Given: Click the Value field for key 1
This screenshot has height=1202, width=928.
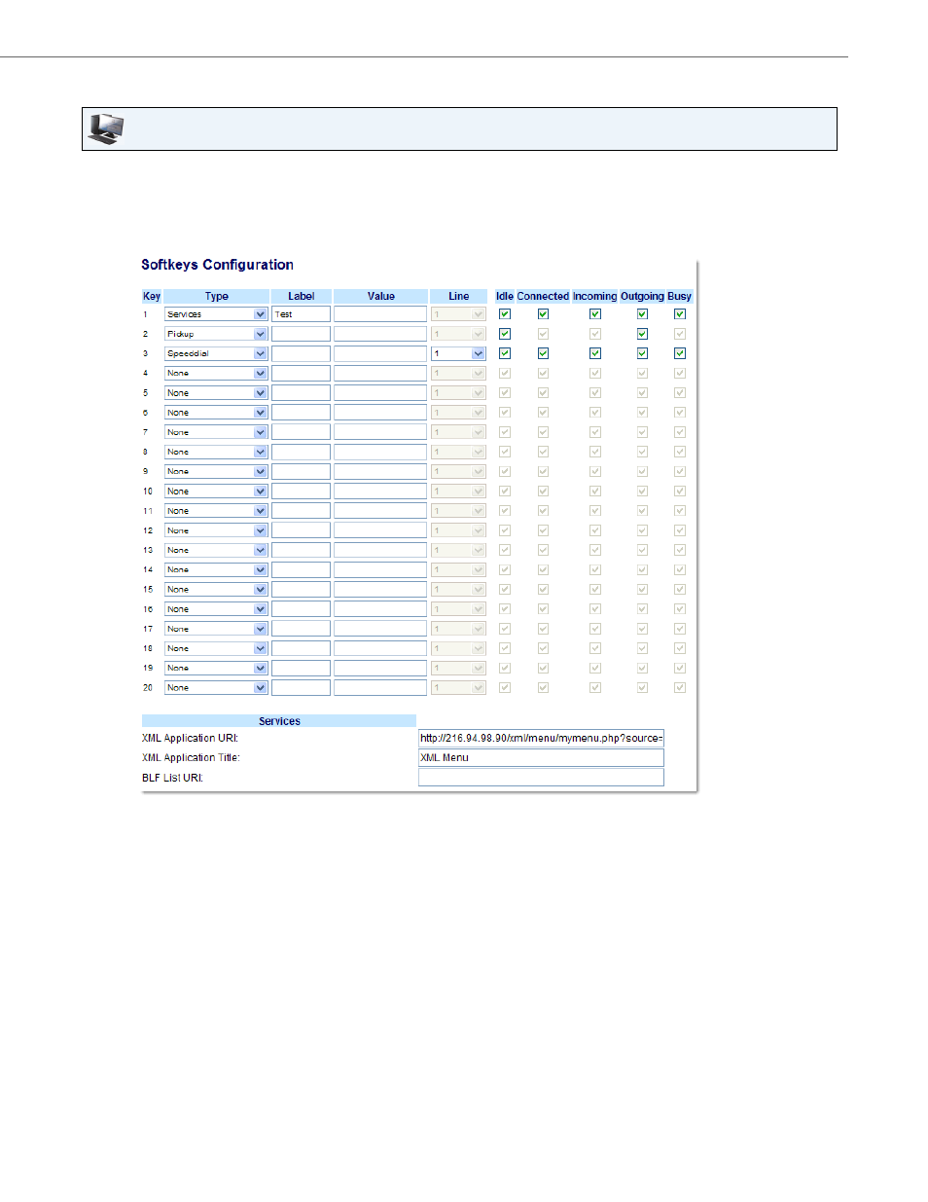Looking at the screenshot, I should click(380, 314).
